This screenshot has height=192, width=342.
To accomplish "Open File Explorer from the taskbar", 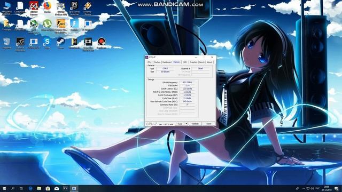I will point(39,188).
